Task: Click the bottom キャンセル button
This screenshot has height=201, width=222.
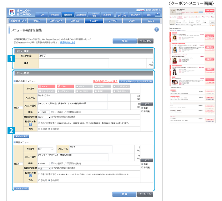Action: (x=145, y=194)
